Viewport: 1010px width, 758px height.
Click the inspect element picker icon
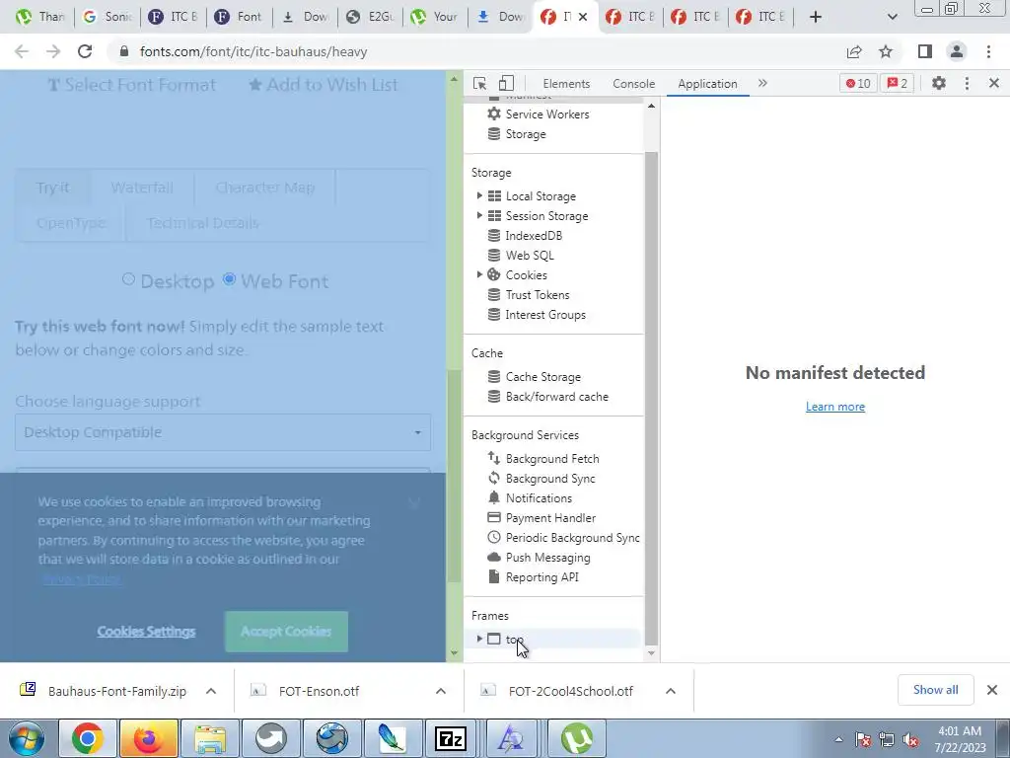[479, 83]
